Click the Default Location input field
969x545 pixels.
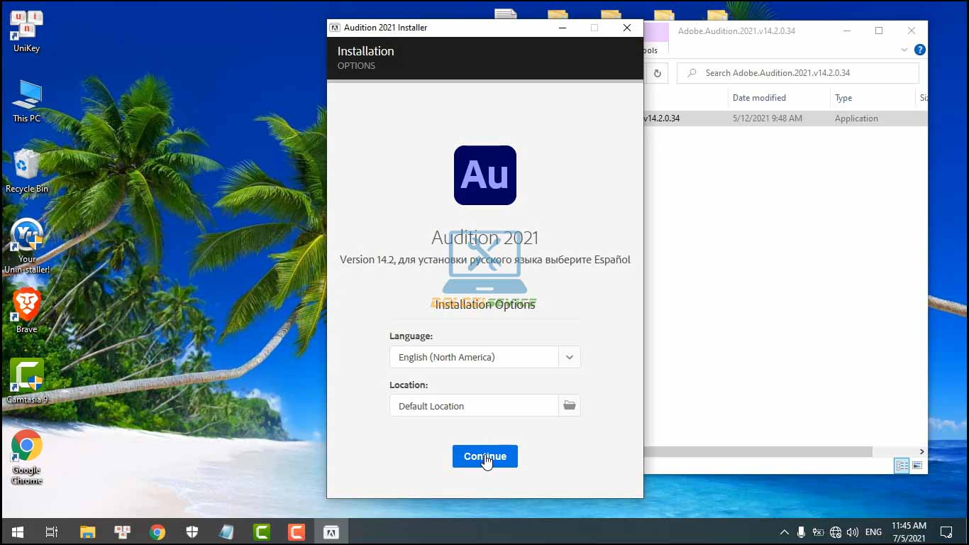point(474,406)
